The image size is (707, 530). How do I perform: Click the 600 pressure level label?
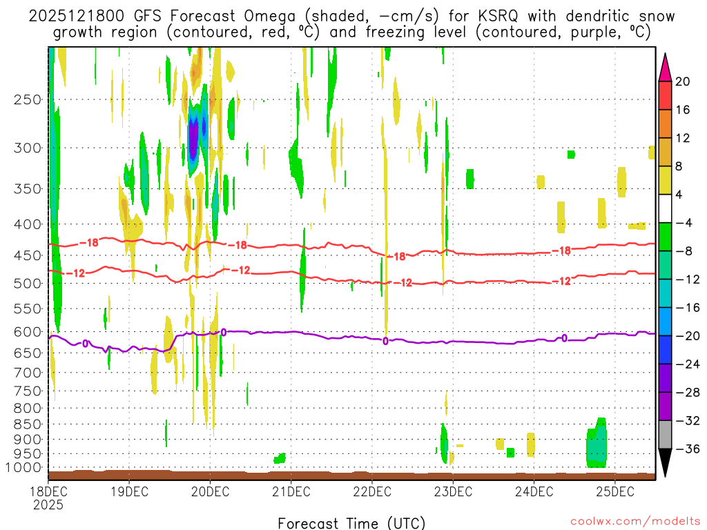point(28,332)
